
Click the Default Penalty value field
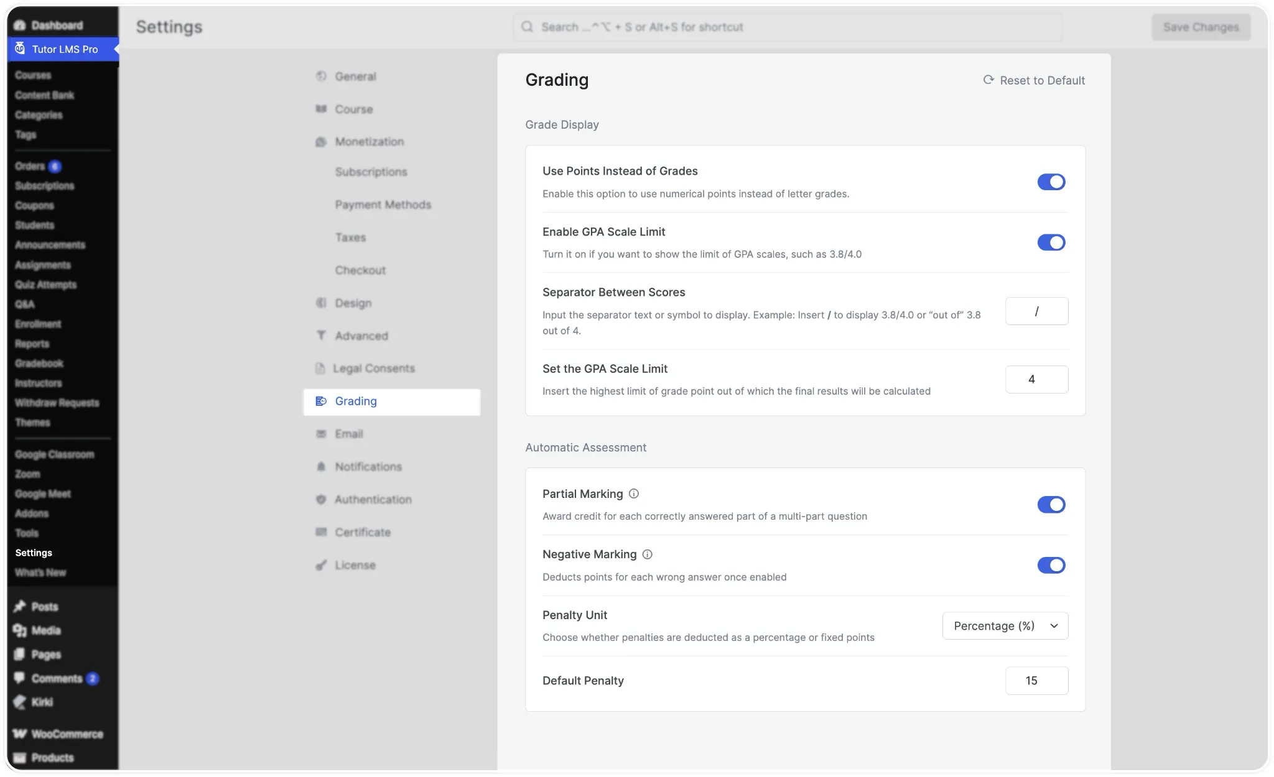(1036, 681)
